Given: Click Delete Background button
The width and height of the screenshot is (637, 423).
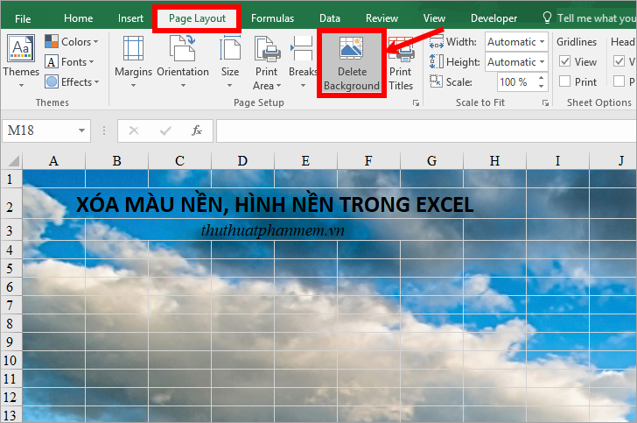Looking at the screenshot, I should 352,63.
